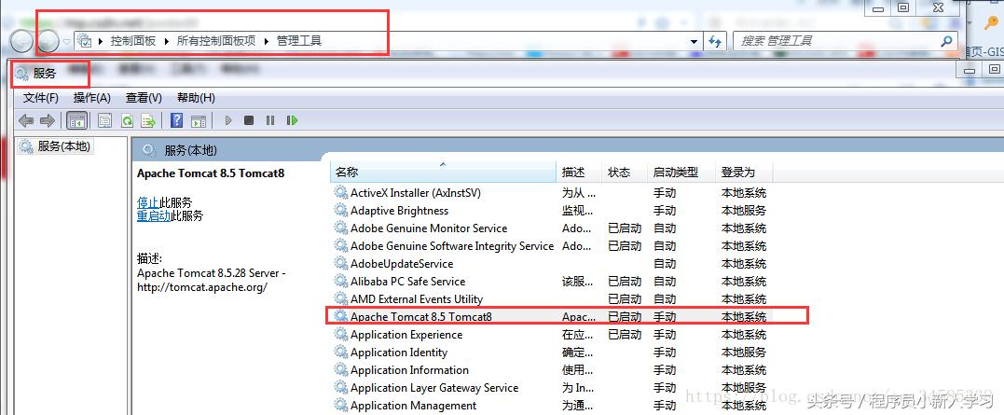Click the Export List toolbar icon

(x=148, y=119)
